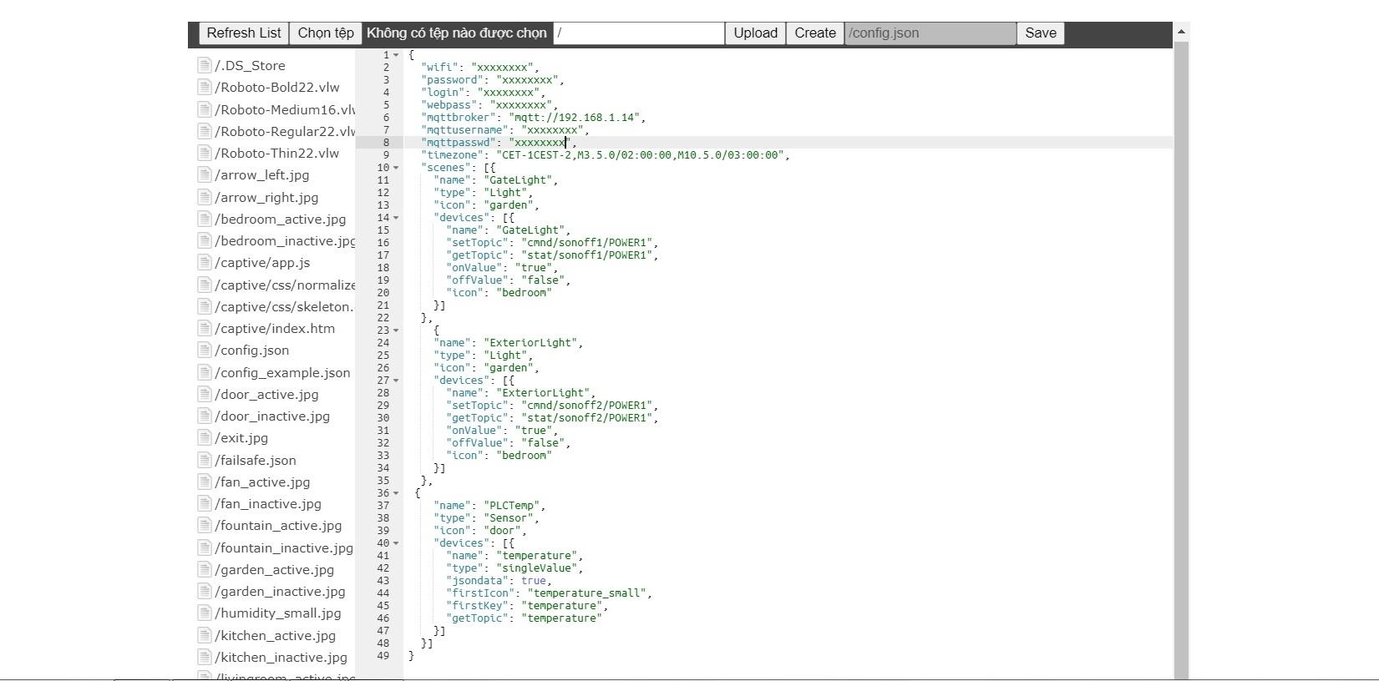
Task: Click the Refresh List button
Action: [244, 33]
